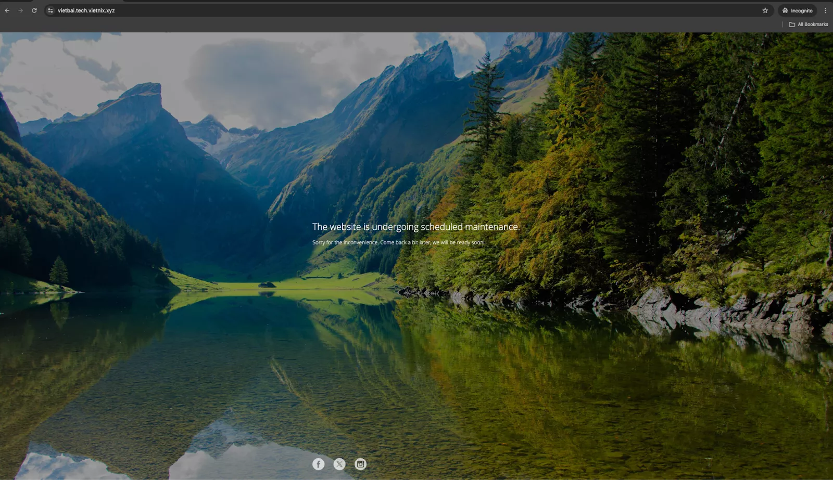The image size is (833, 480).
Task: Bookmark this tab with the star icon
Action: [765, 10]
